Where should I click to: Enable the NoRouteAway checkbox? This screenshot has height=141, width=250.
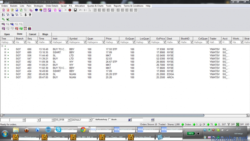tap(93, 119)
